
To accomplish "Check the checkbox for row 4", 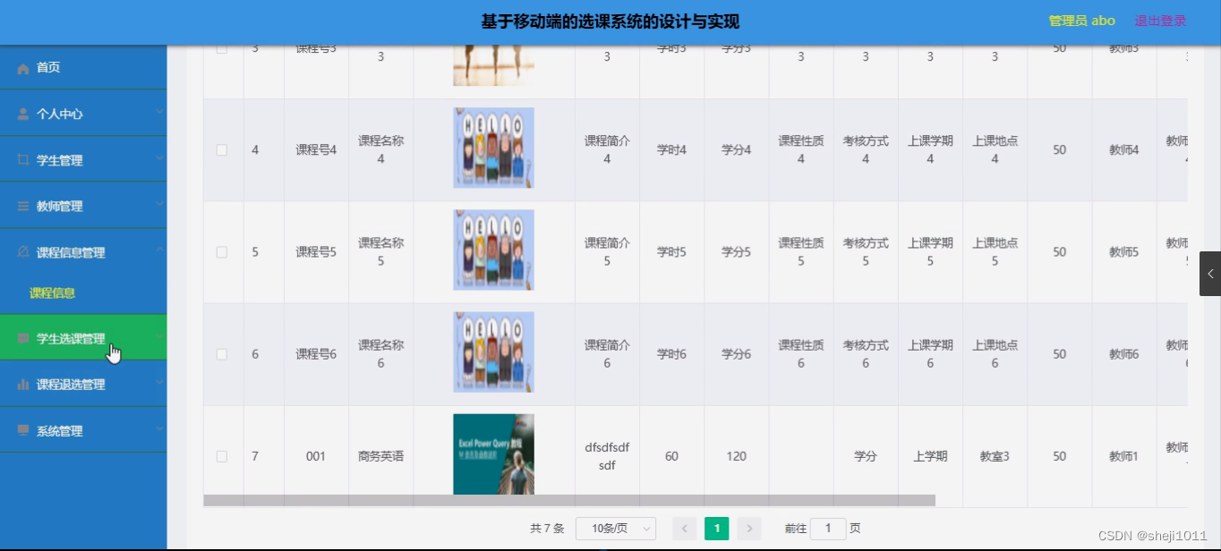I will [222, 149].
